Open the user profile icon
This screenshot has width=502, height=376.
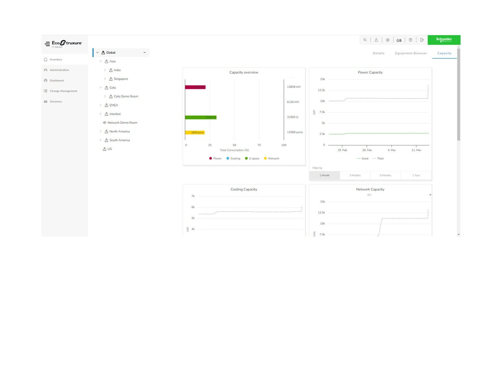[x=376, y=40]
